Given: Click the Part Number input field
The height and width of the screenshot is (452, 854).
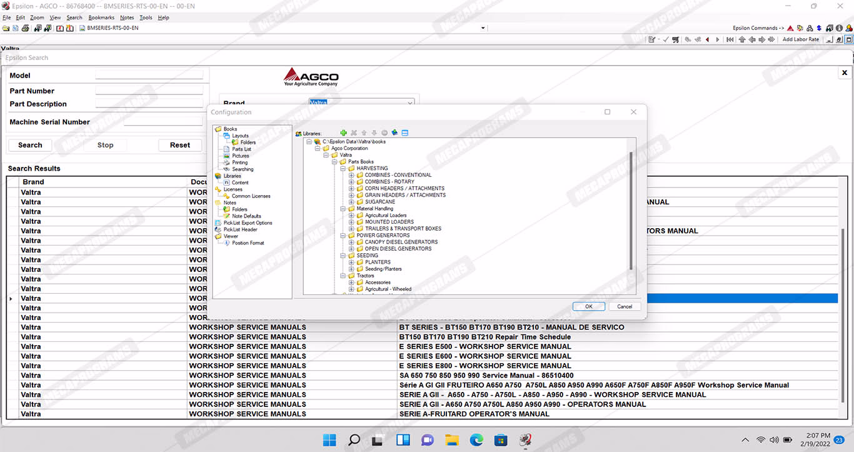Looking at the screenshot, I should (x=149, y=90).
